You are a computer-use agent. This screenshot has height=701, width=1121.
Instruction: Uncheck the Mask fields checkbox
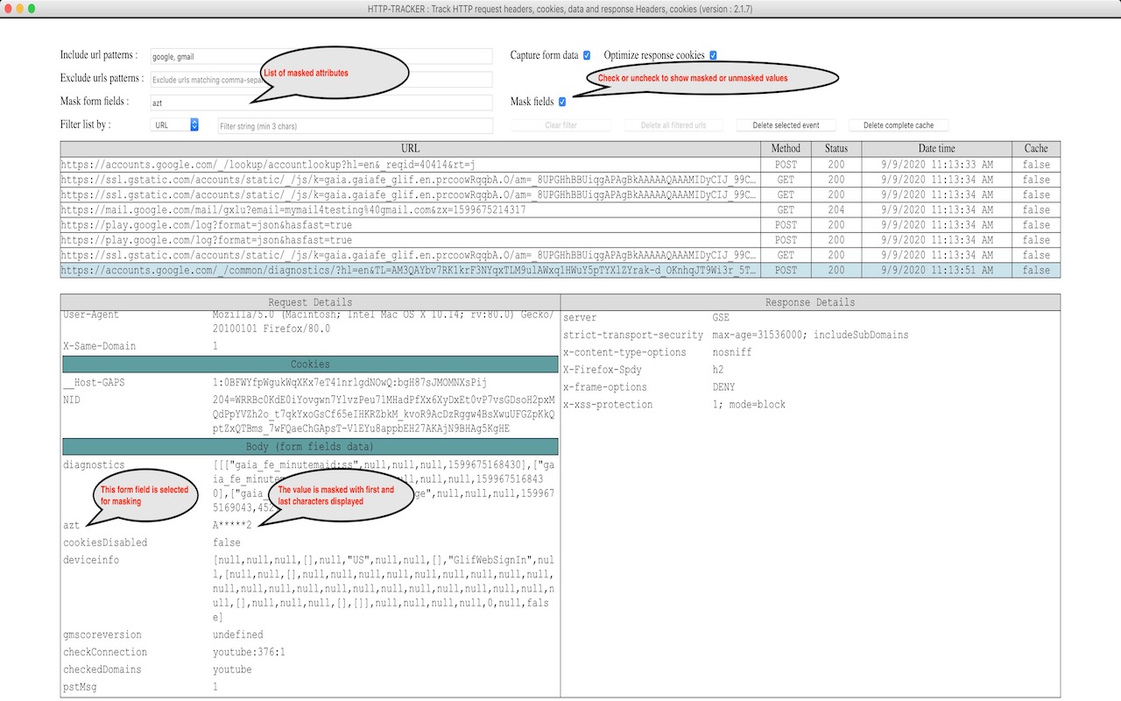coord(562,102)
